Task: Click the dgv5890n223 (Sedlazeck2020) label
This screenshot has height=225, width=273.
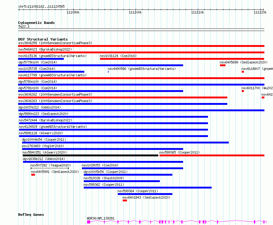Action: click(44, 114)
